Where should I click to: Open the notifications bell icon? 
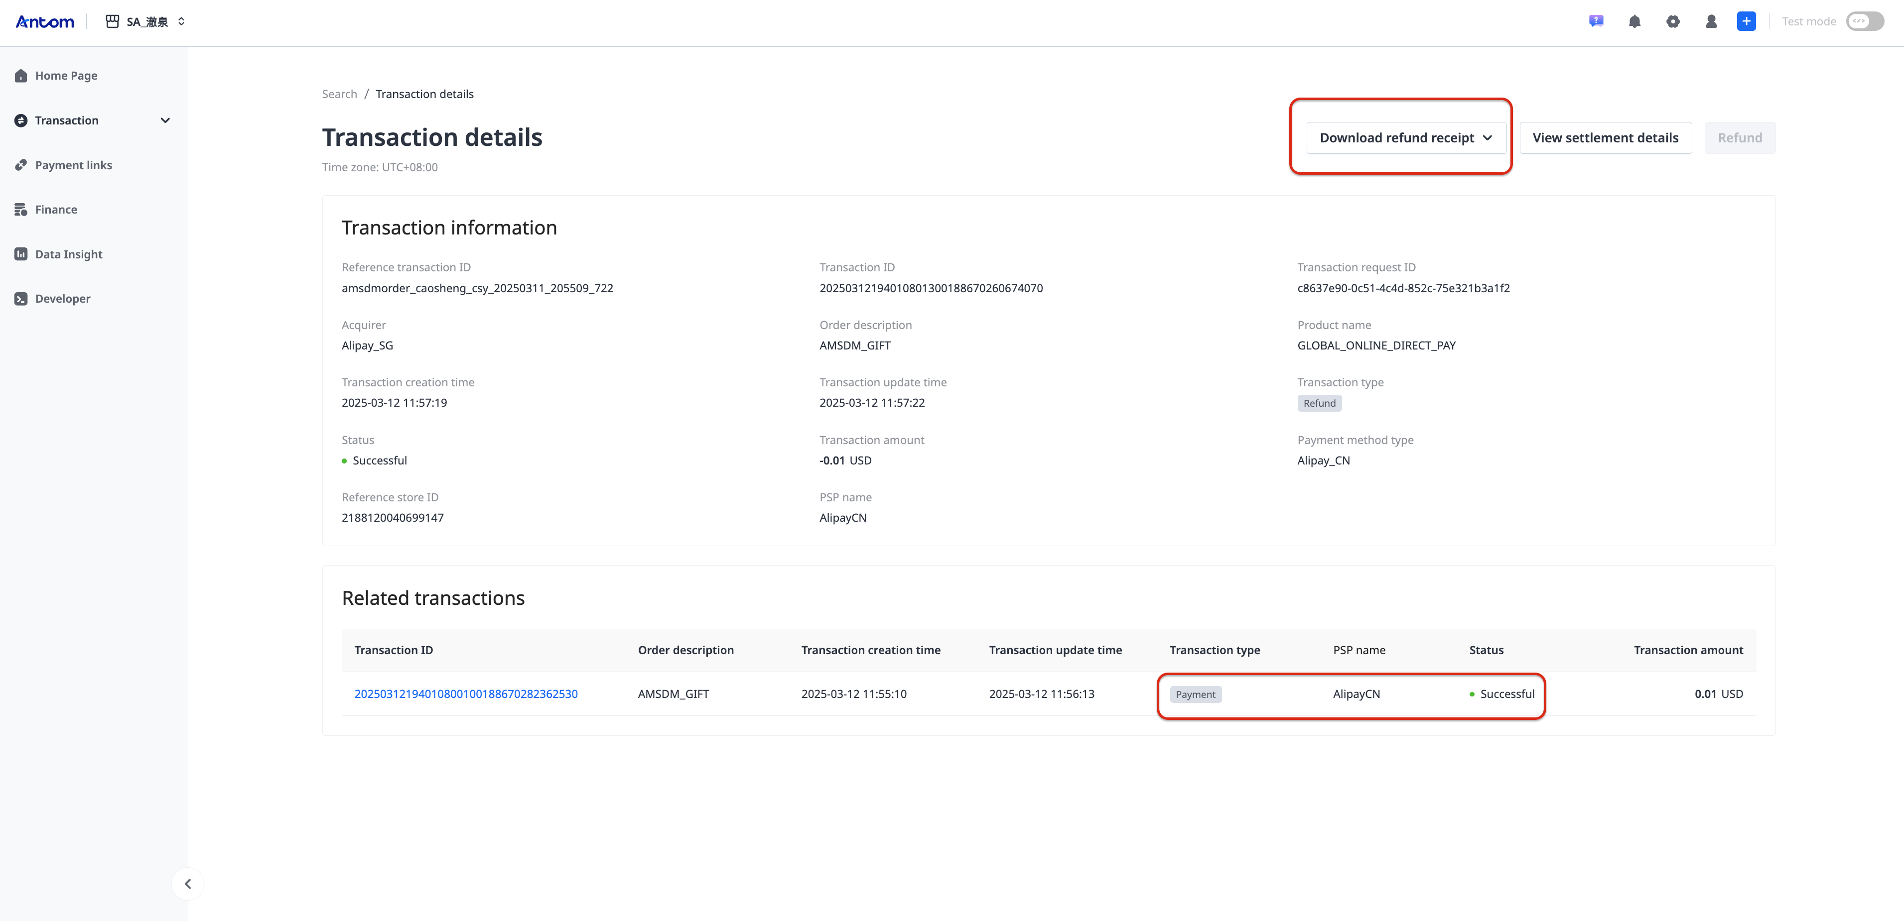(x=1634, y=21)
